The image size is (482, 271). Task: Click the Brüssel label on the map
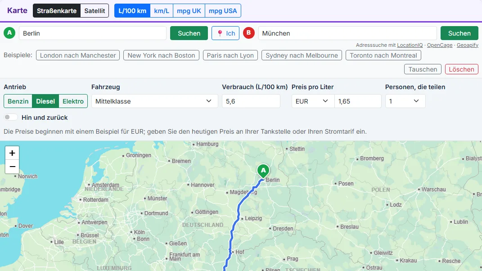tap(90, 235)
